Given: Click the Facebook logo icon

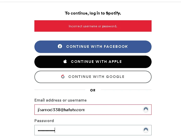Looking at the screenshot, I should coord(60,46).
